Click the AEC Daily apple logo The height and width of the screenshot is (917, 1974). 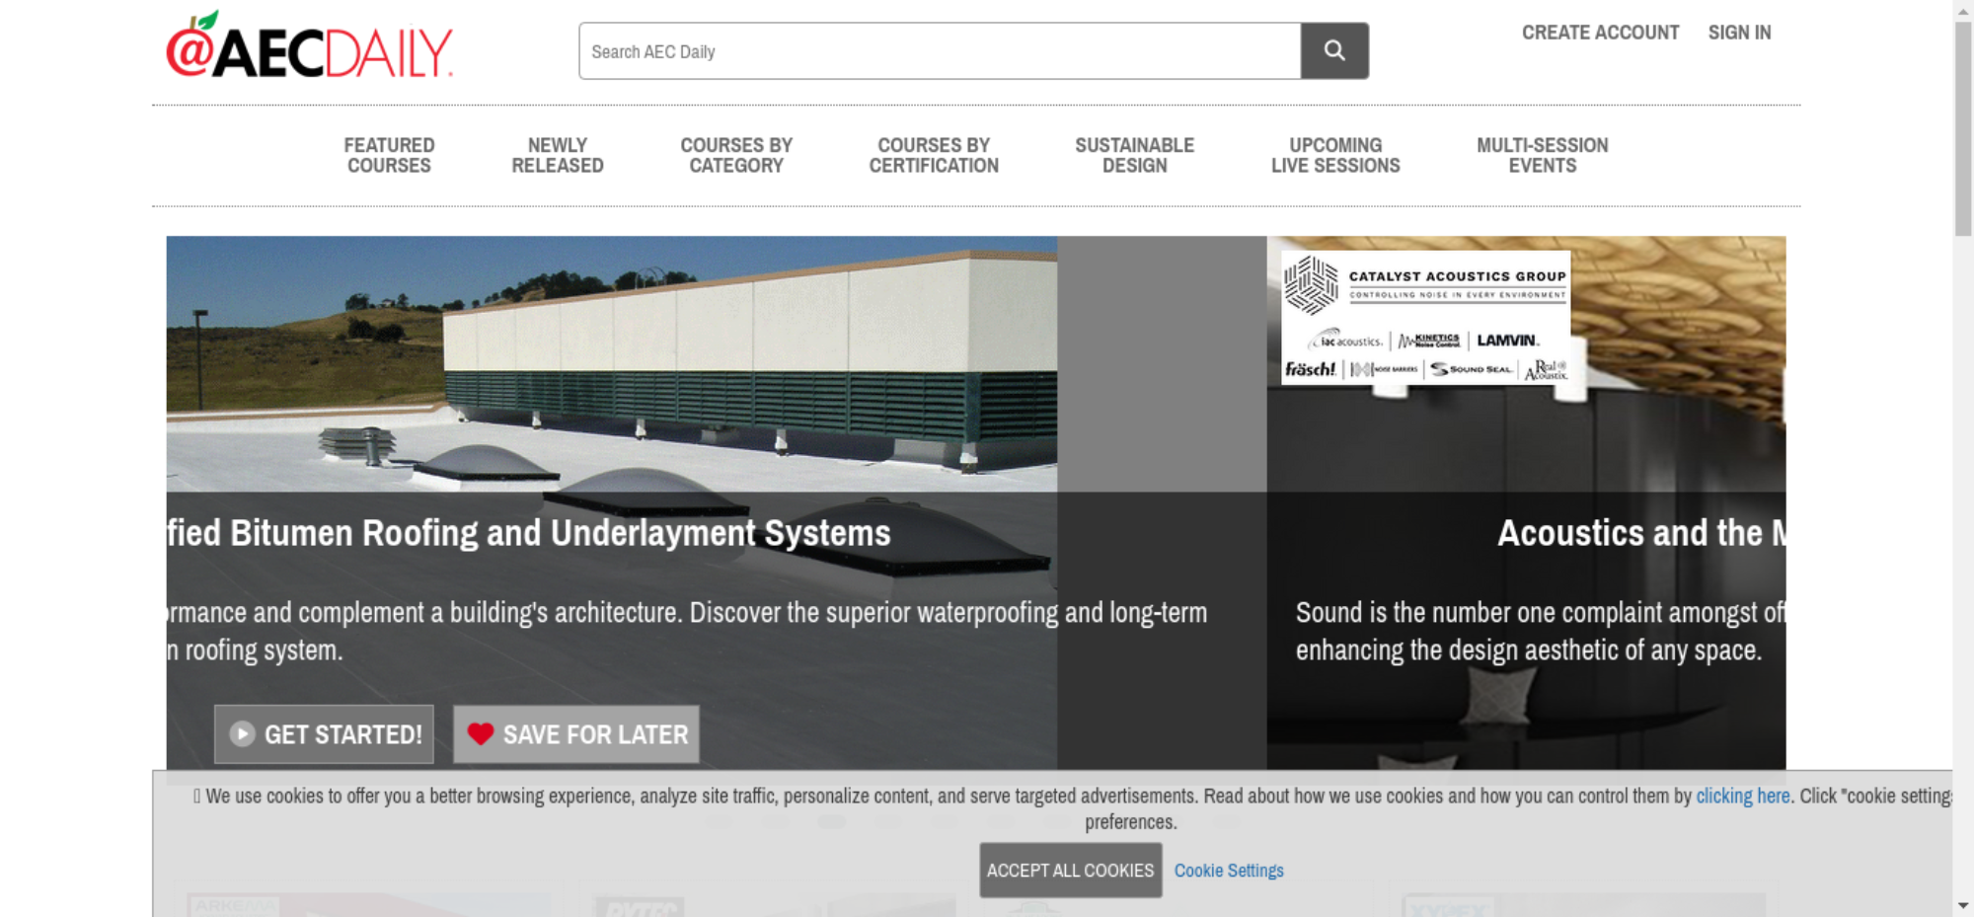pos(309,47)
